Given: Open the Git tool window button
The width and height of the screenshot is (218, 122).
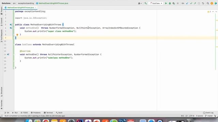Looking at the screenshot, I should (7, 113).
